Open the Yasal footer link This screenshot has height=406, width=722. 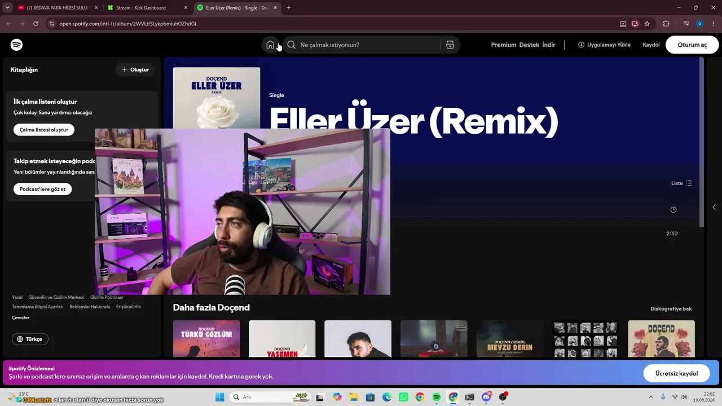17,297
